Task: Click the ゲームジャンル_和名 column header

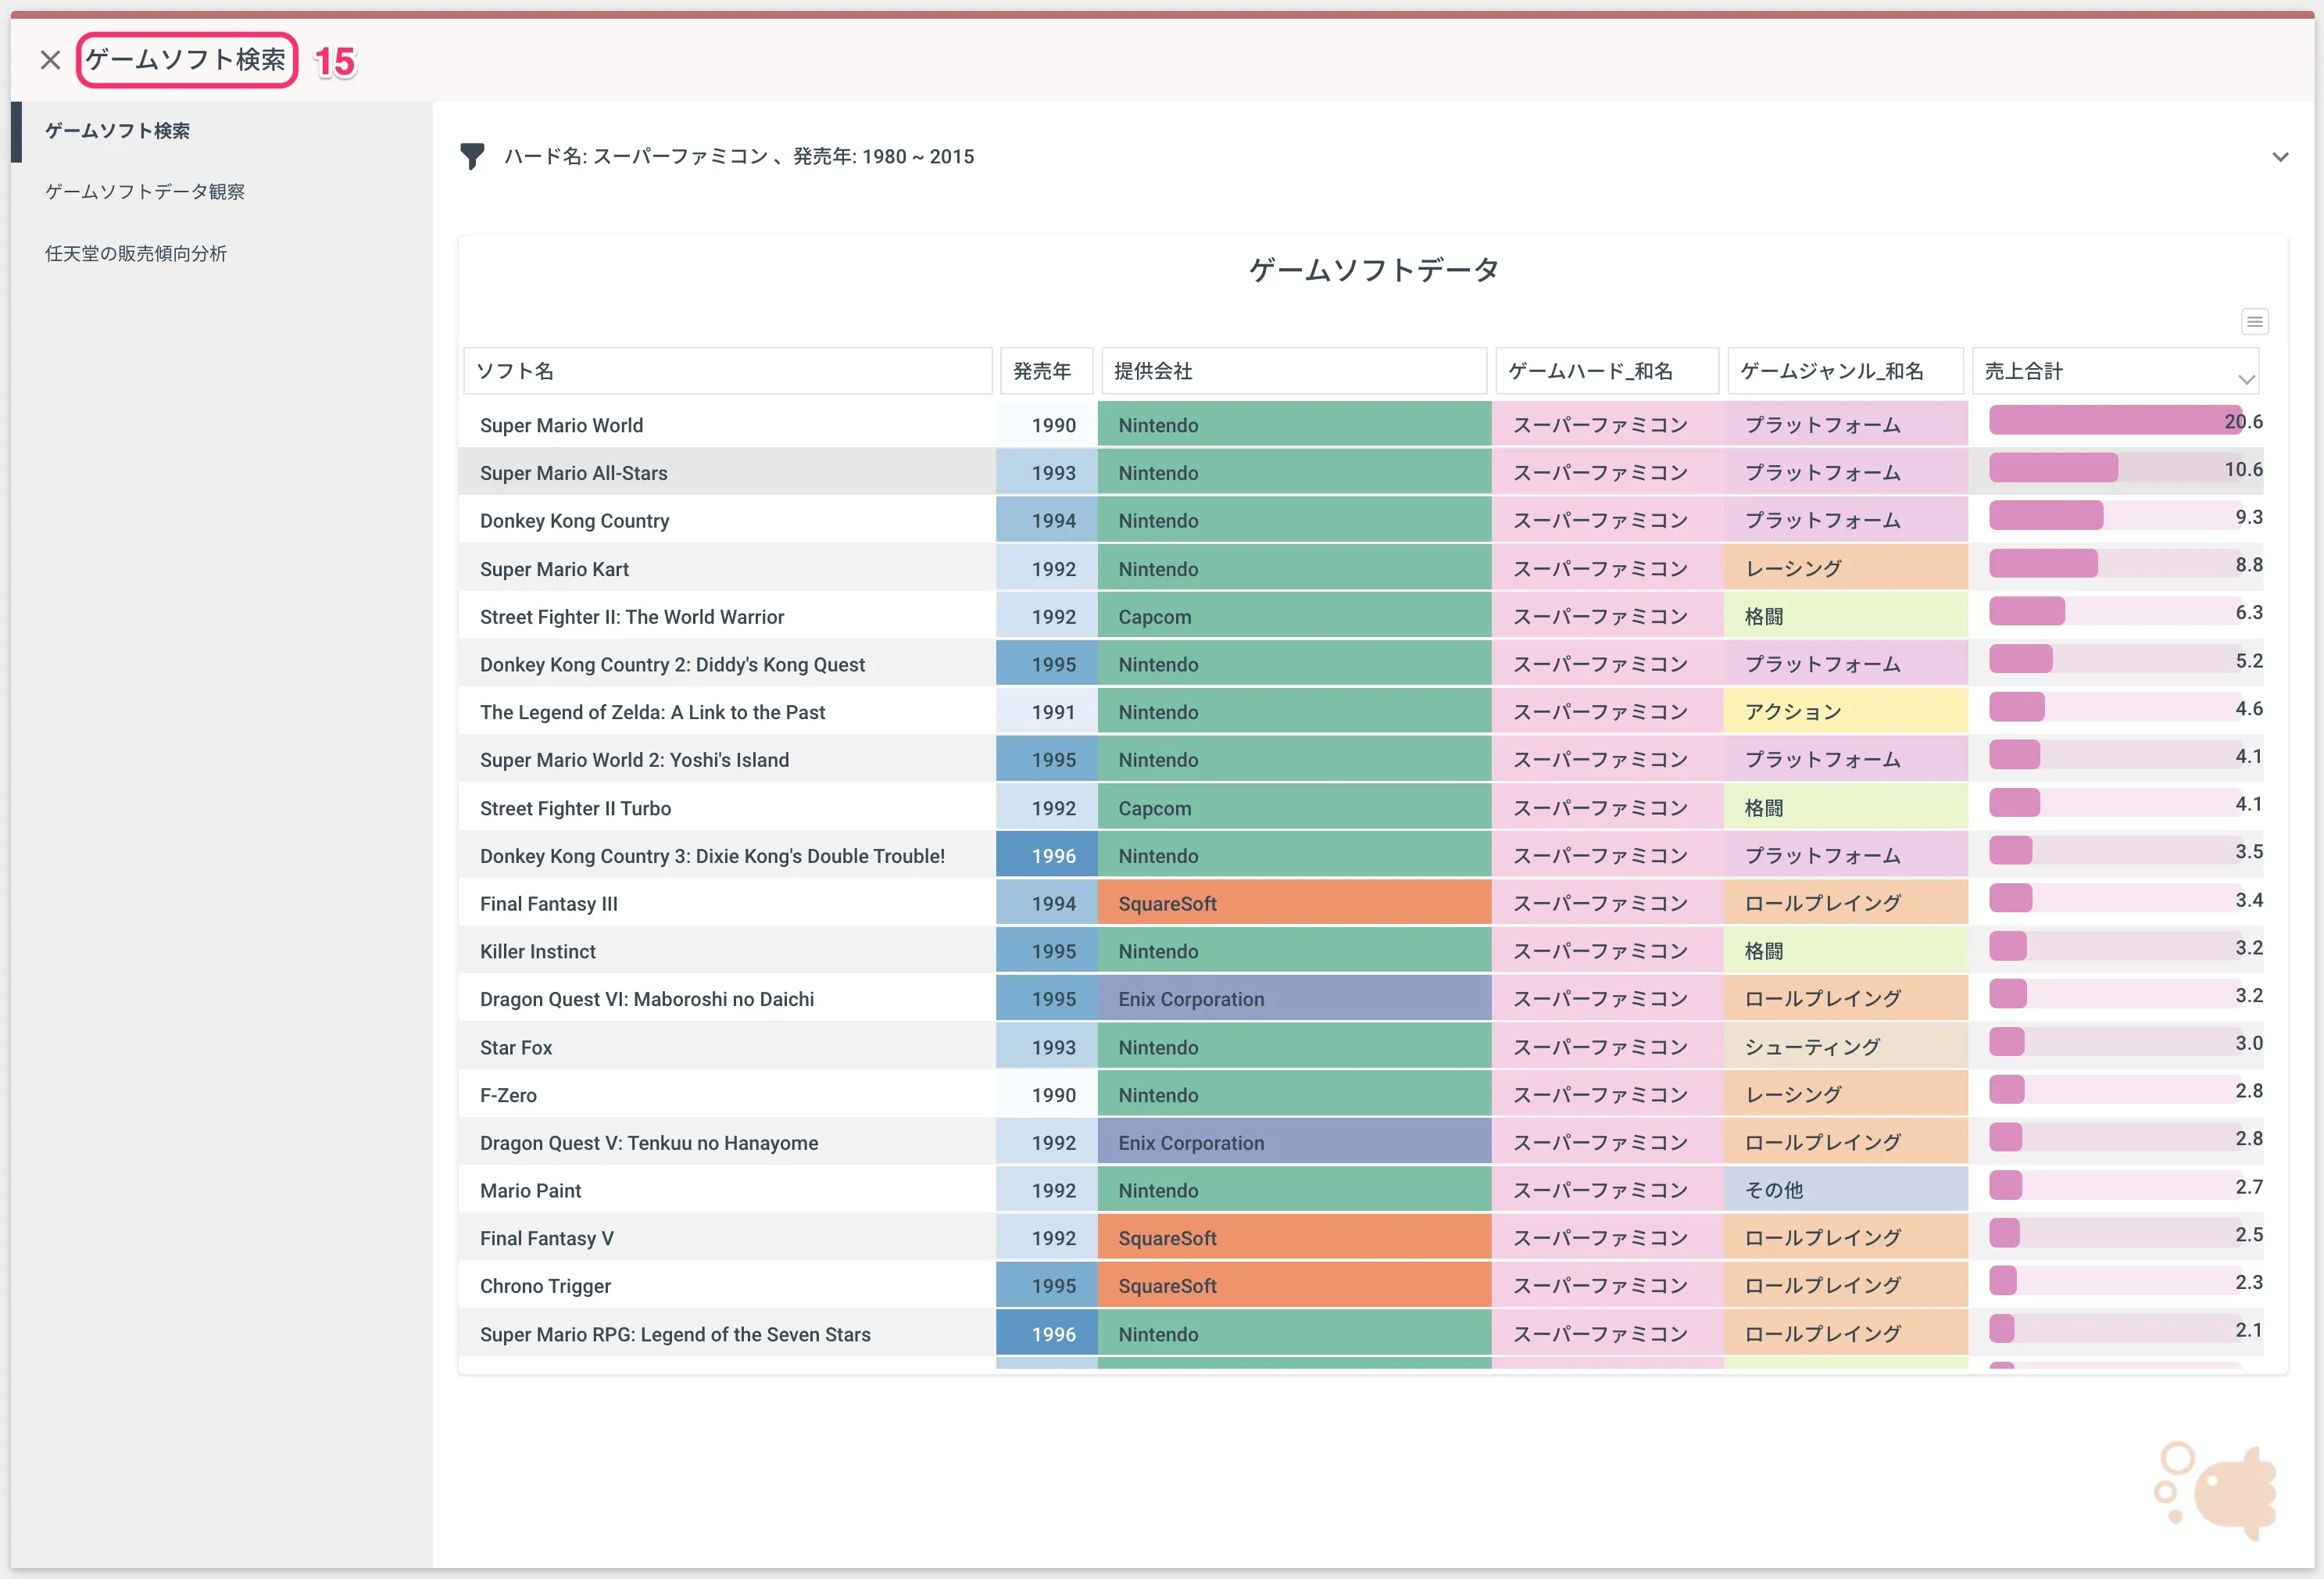Action: click(x=1845, y=371)
